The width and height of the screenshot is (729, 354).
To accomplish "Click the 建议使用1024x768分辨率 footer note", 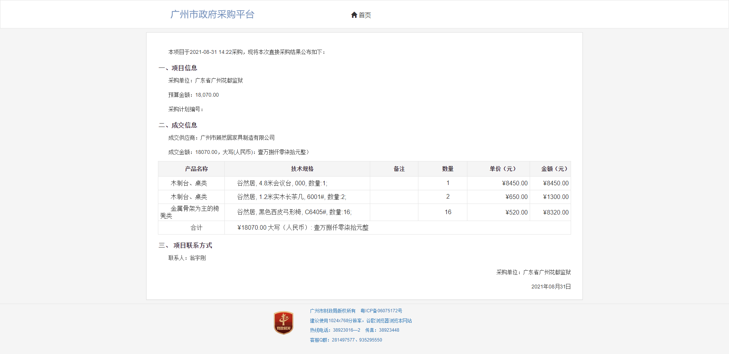I will pos(361,321).
